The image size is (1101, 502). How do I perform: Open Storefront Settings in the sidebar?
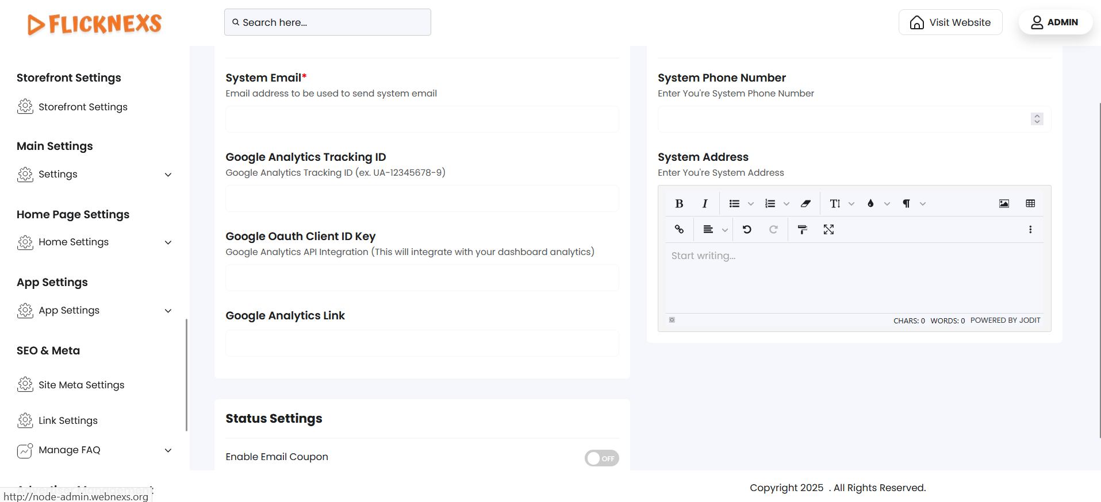tap(83, 107)
